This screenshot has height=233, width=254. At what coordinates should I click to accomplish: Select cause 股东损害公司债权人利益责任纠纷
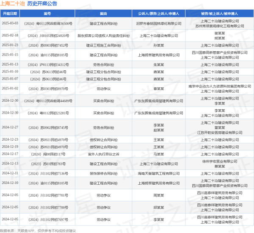click(x=104, y=36)
